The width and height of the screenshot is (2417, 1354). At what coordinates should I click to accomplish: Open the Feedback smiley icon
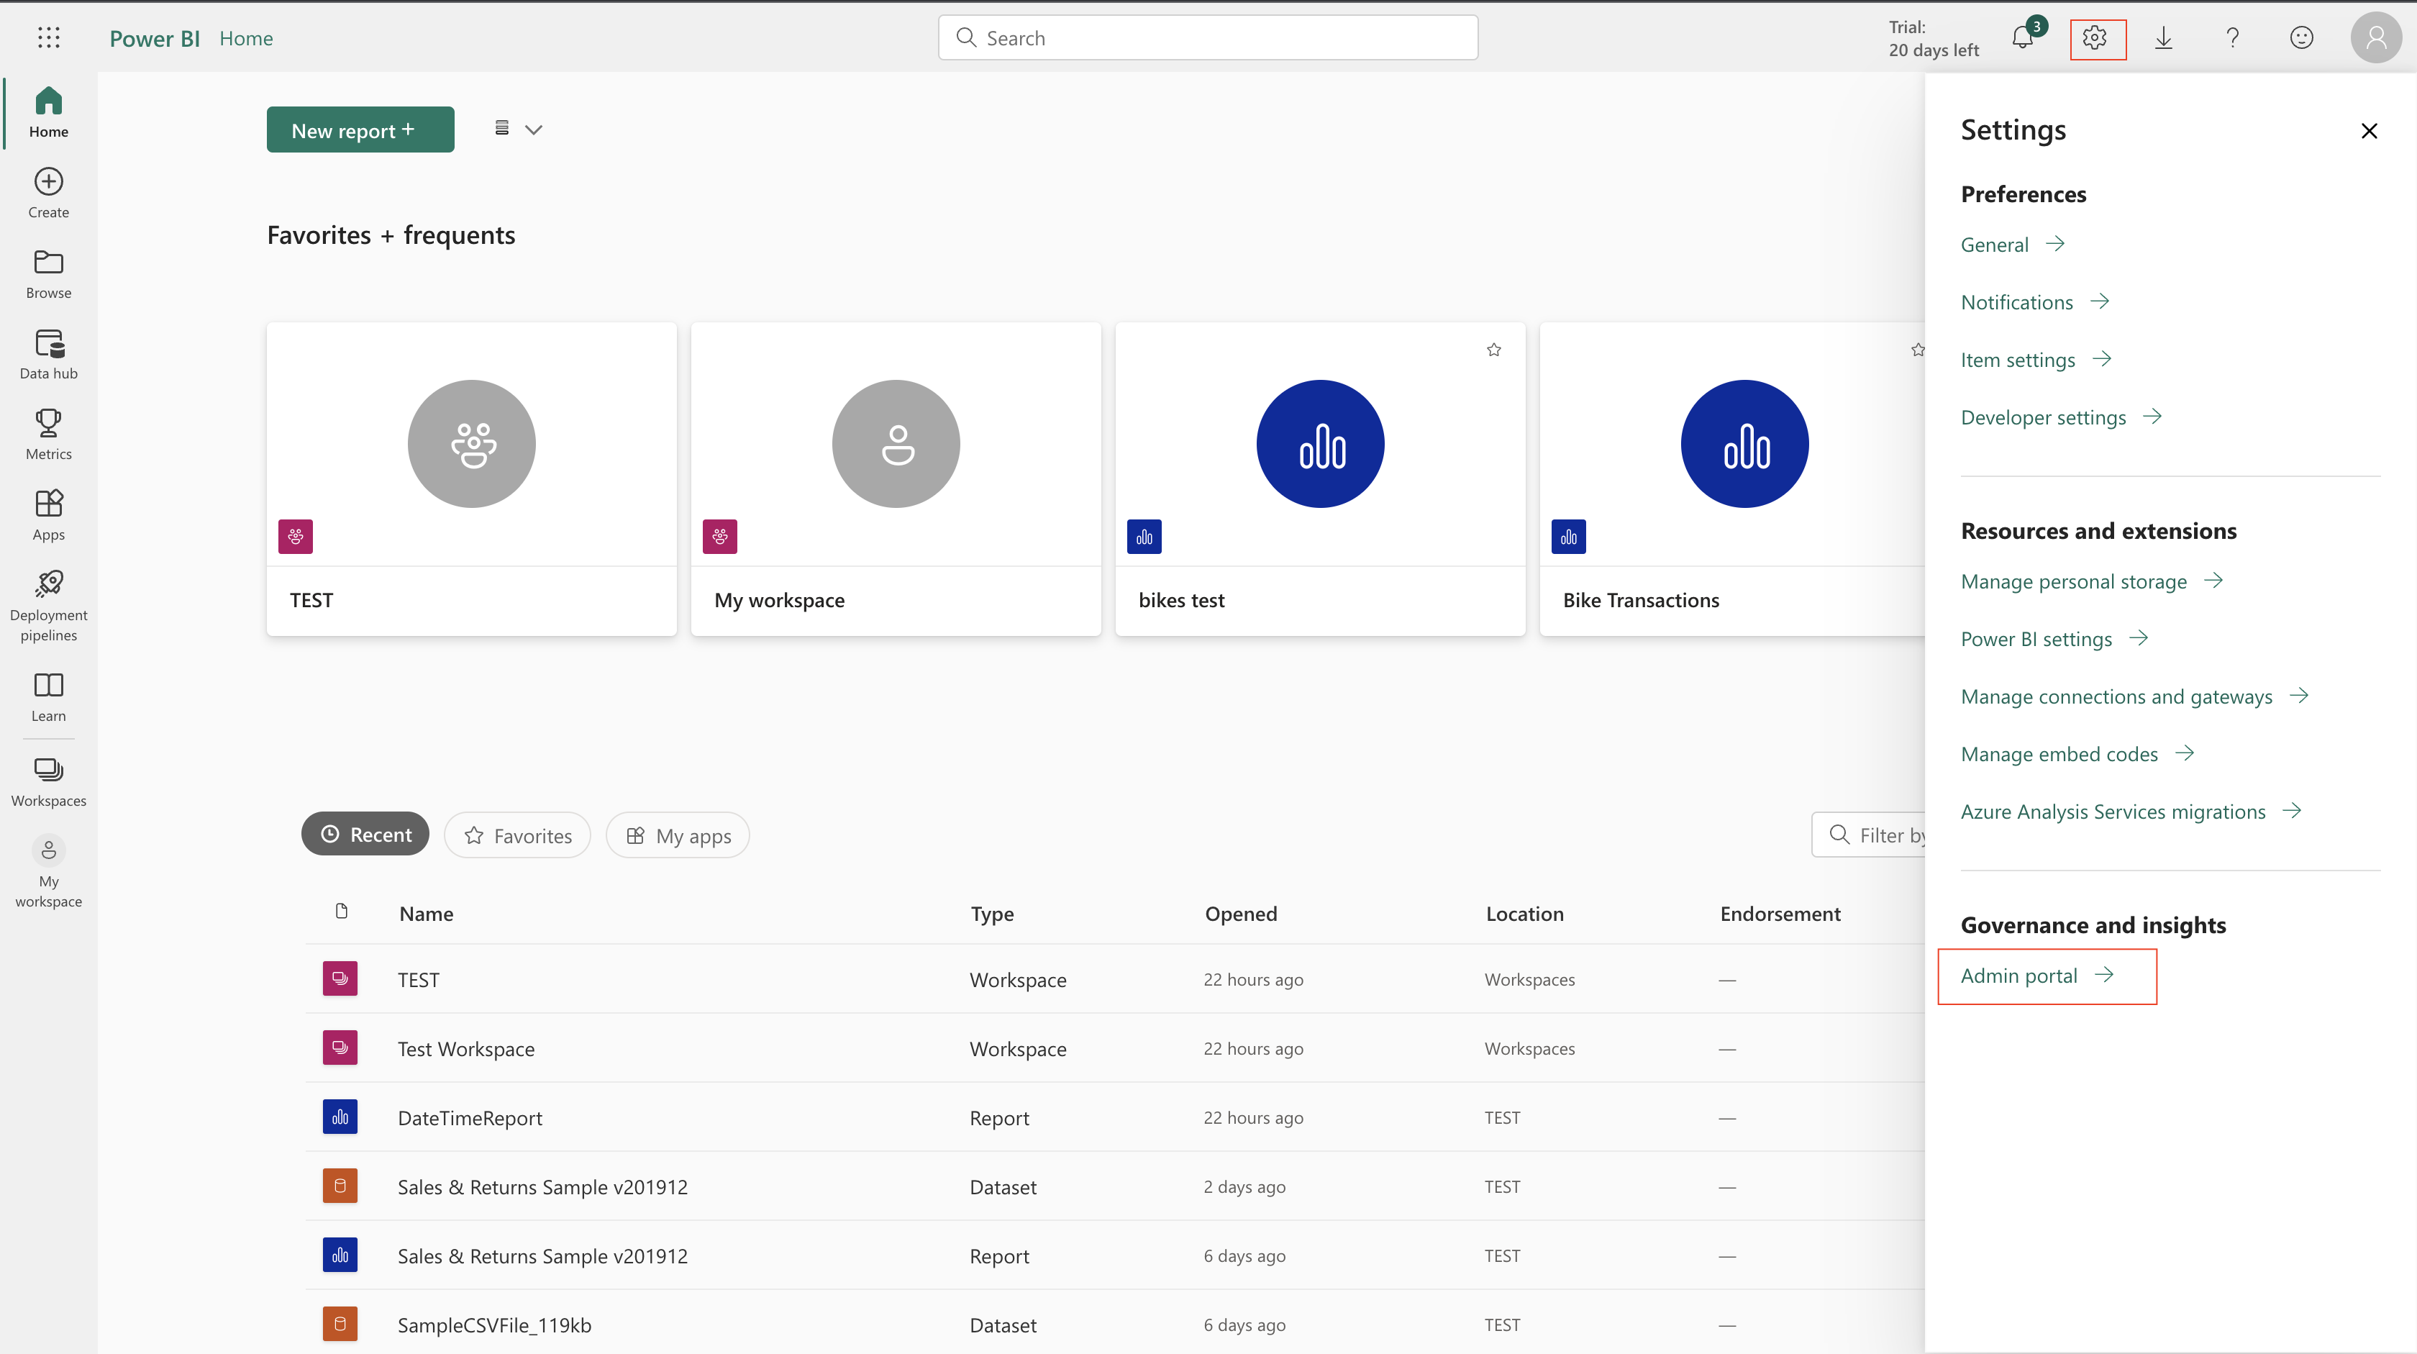tap(2302, 37)
